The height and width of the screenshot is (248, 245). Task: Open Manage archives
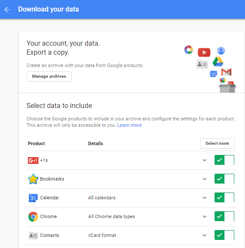click(x=49, y=76)
